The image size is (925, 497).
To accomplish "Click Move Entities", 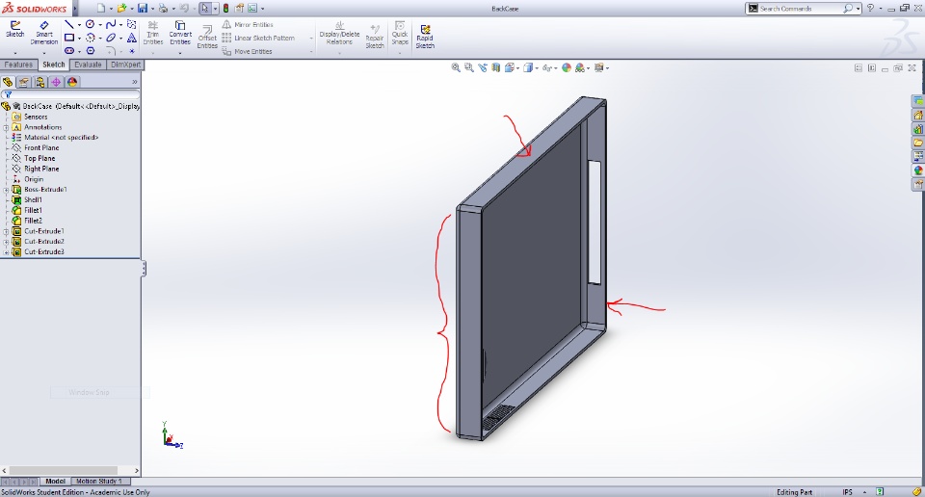I will [x=248, y=51].
